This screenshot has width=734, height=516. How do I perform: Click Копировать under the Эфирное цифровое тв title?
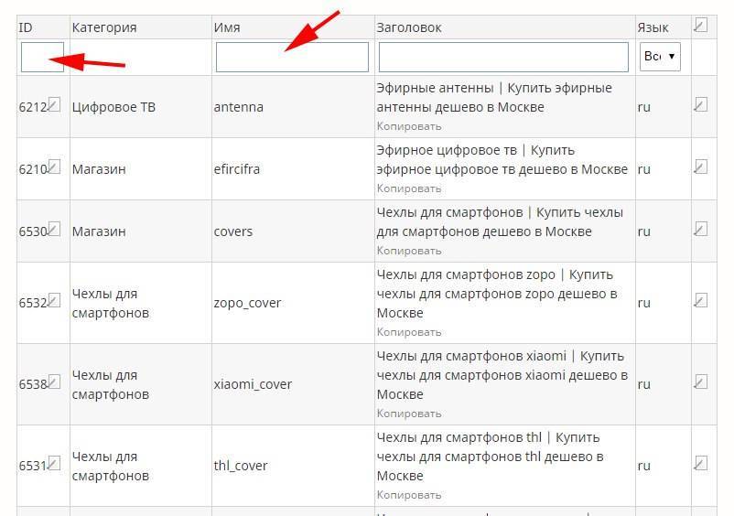point(408,188)
